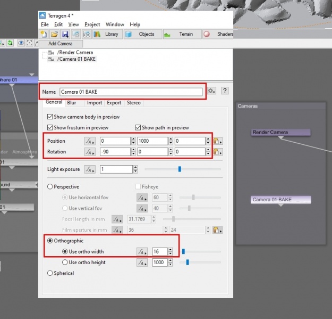Open the Window menu
The image size is (332, 319).
pyautogui.click(x=115, y=24)
